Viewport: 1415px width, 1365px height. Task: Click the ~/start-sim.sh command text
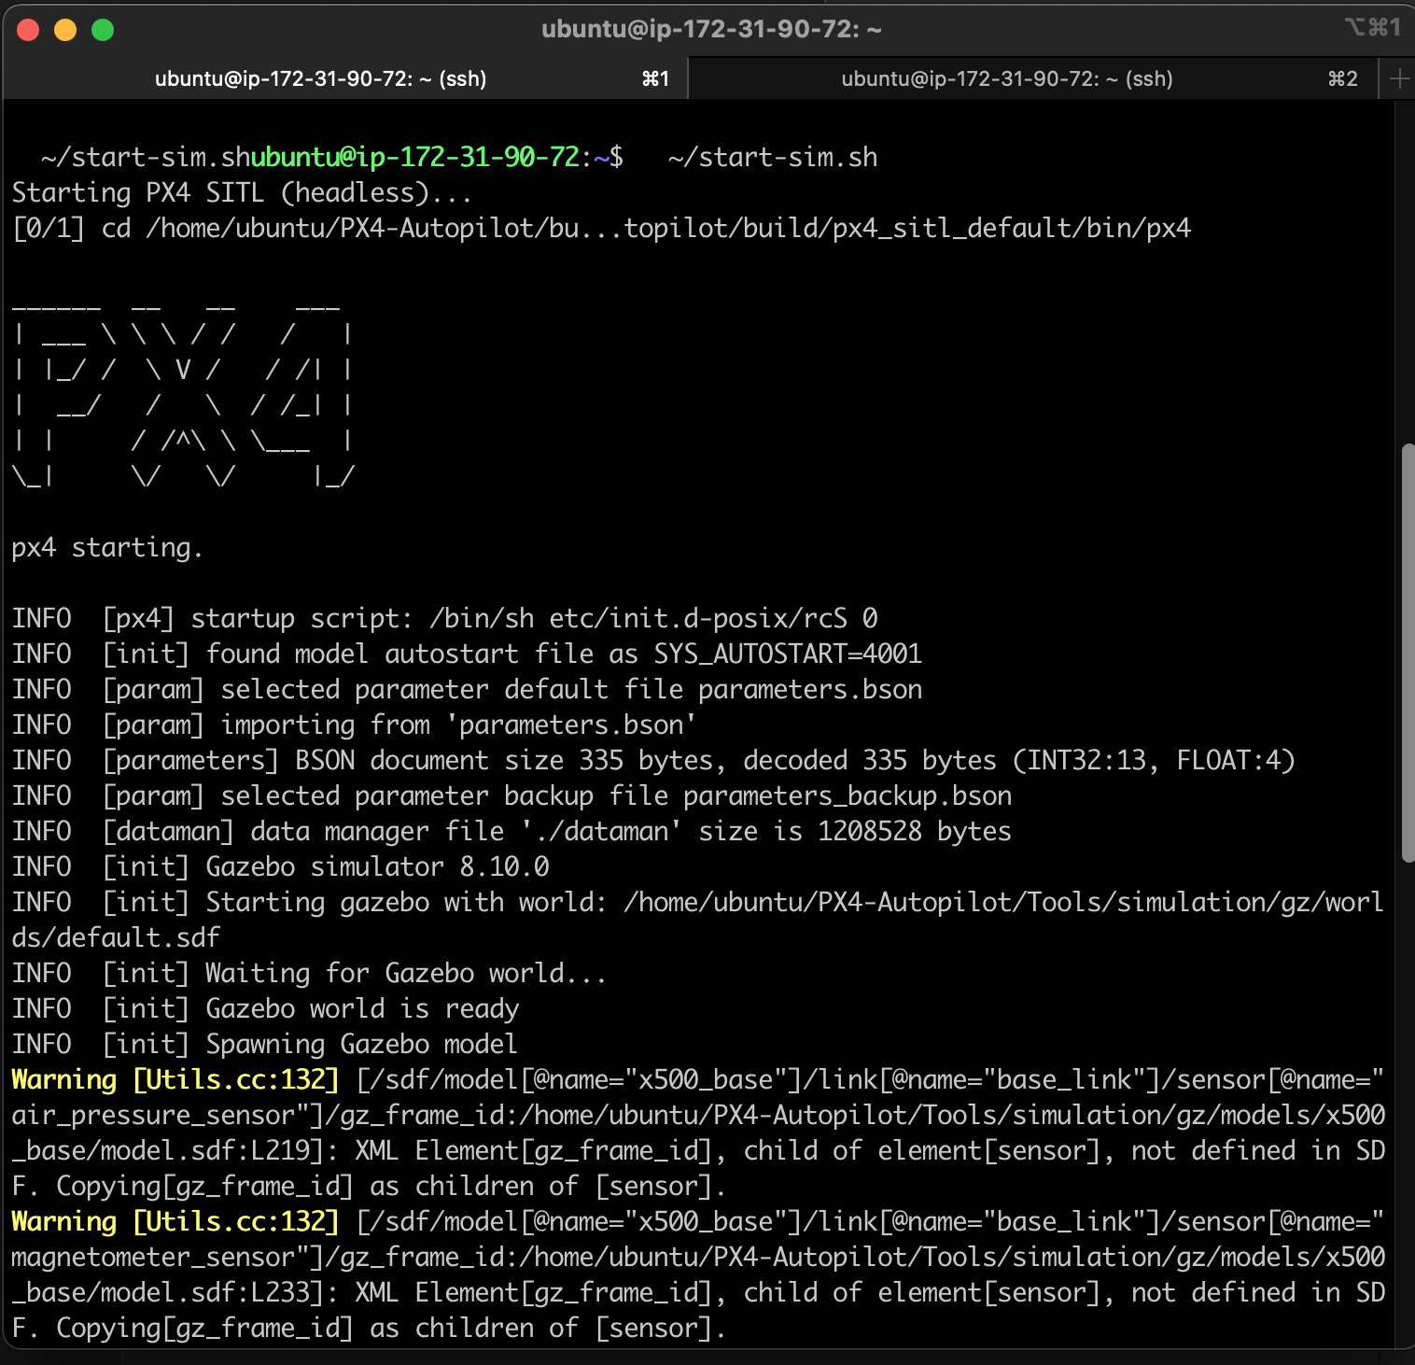coord(772,157)
